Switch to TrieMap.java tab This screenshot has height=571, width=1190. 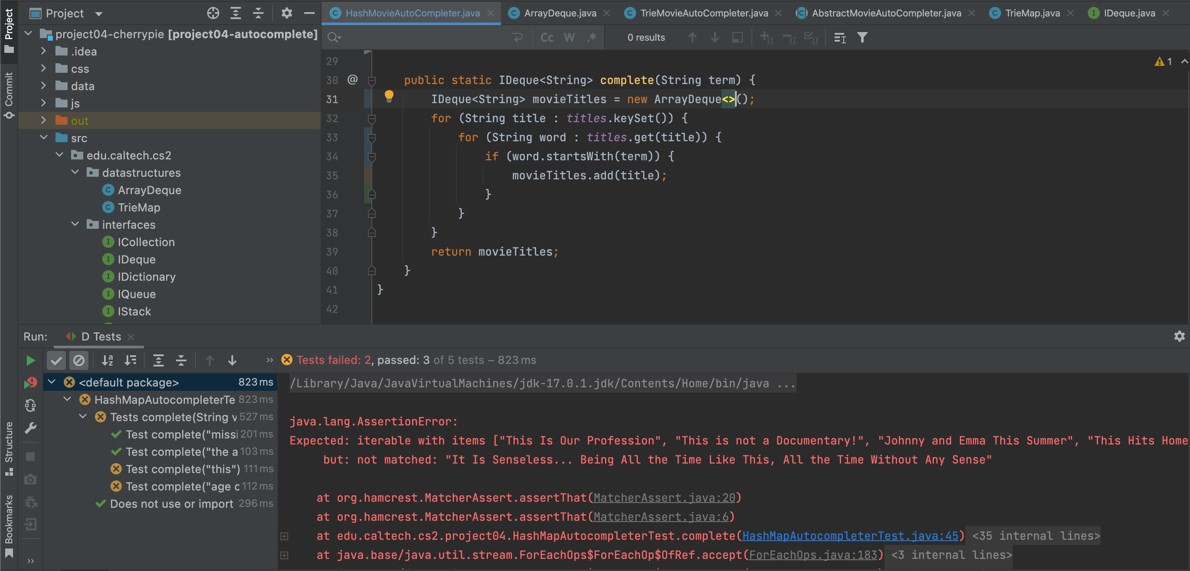pos(1032,13)
